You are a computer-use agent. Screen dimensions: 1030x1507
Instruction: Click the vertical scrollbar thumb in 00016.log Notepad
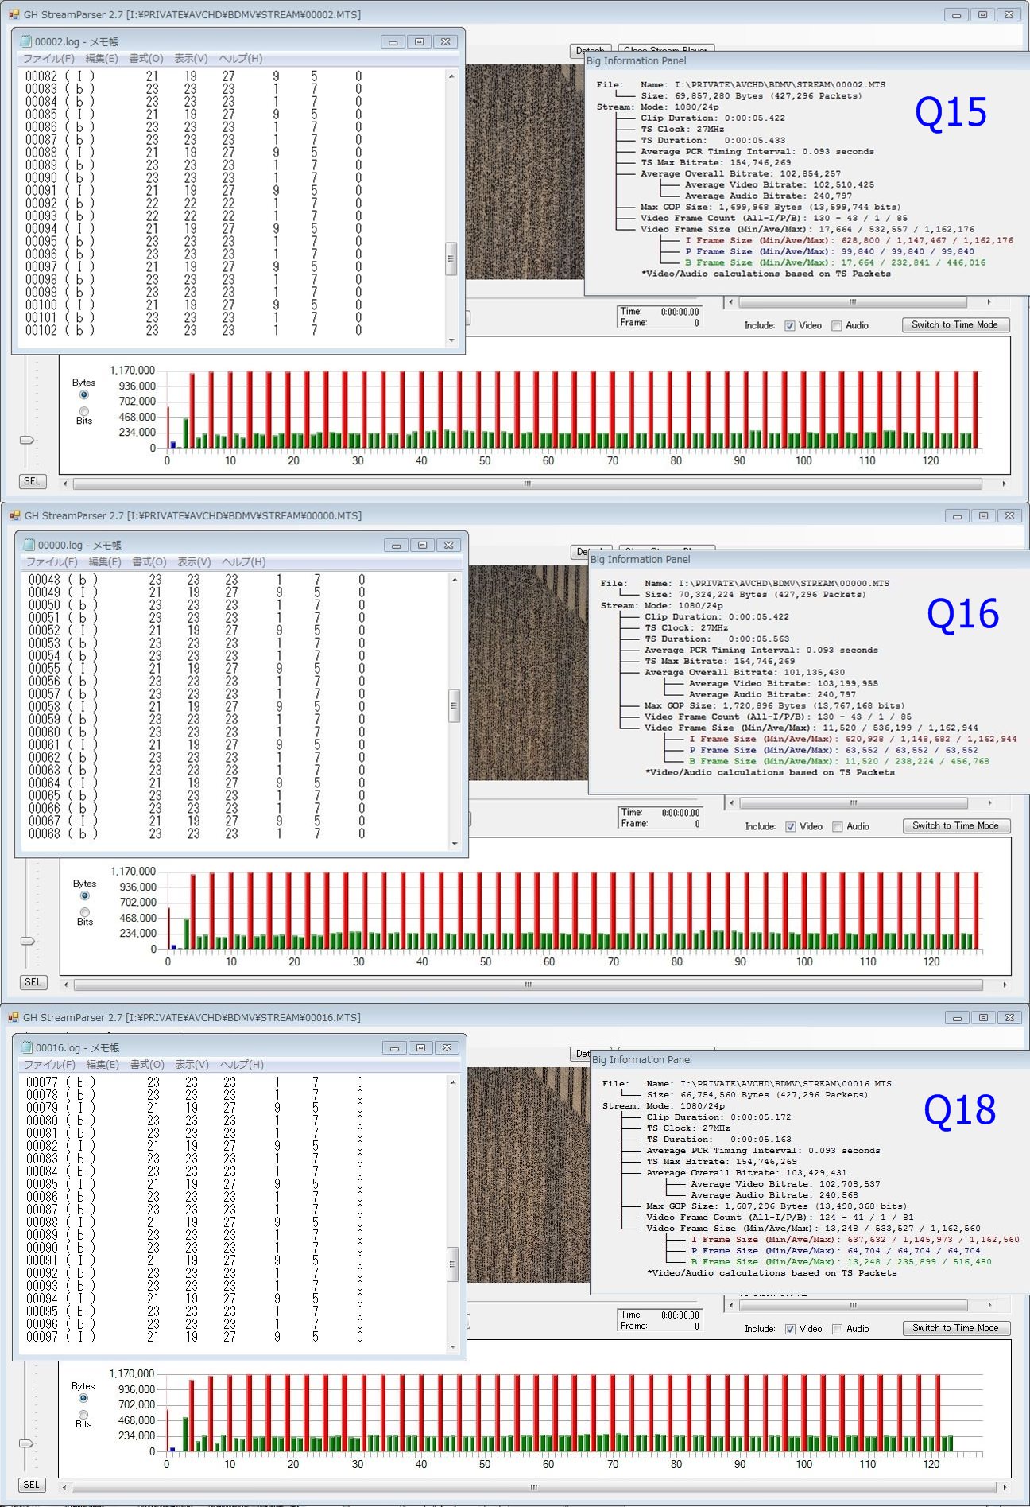coord(453,1264)
